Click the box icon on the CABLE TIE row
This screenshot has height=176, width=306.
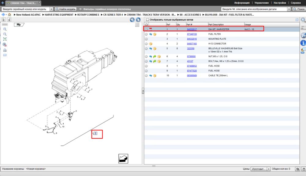click(x=155, y=76)
